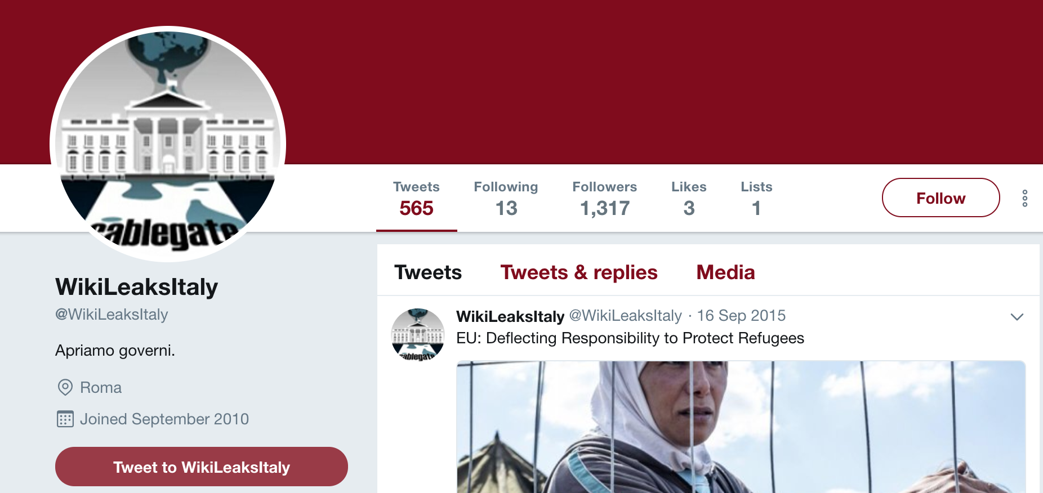Open the three-dot more options menu

(1024, 198)
